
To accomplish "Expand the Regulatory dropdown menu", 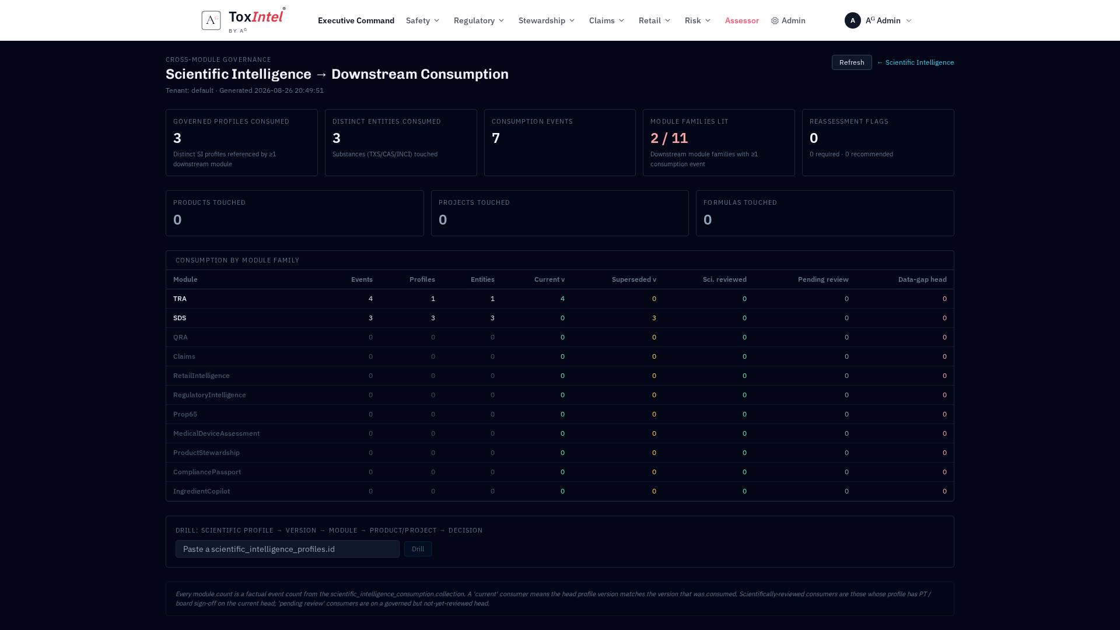I will pyautogui.click(x=479, y=20).
